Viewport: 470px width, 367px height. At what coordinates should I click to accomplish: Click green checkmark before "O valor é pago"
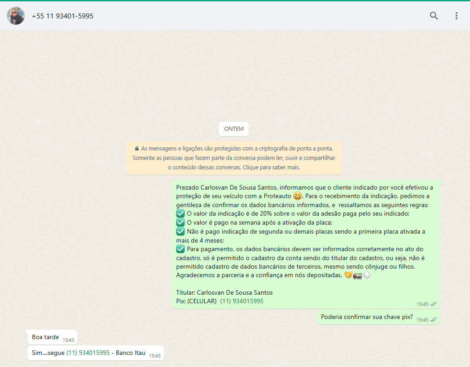tap(180, 222)
